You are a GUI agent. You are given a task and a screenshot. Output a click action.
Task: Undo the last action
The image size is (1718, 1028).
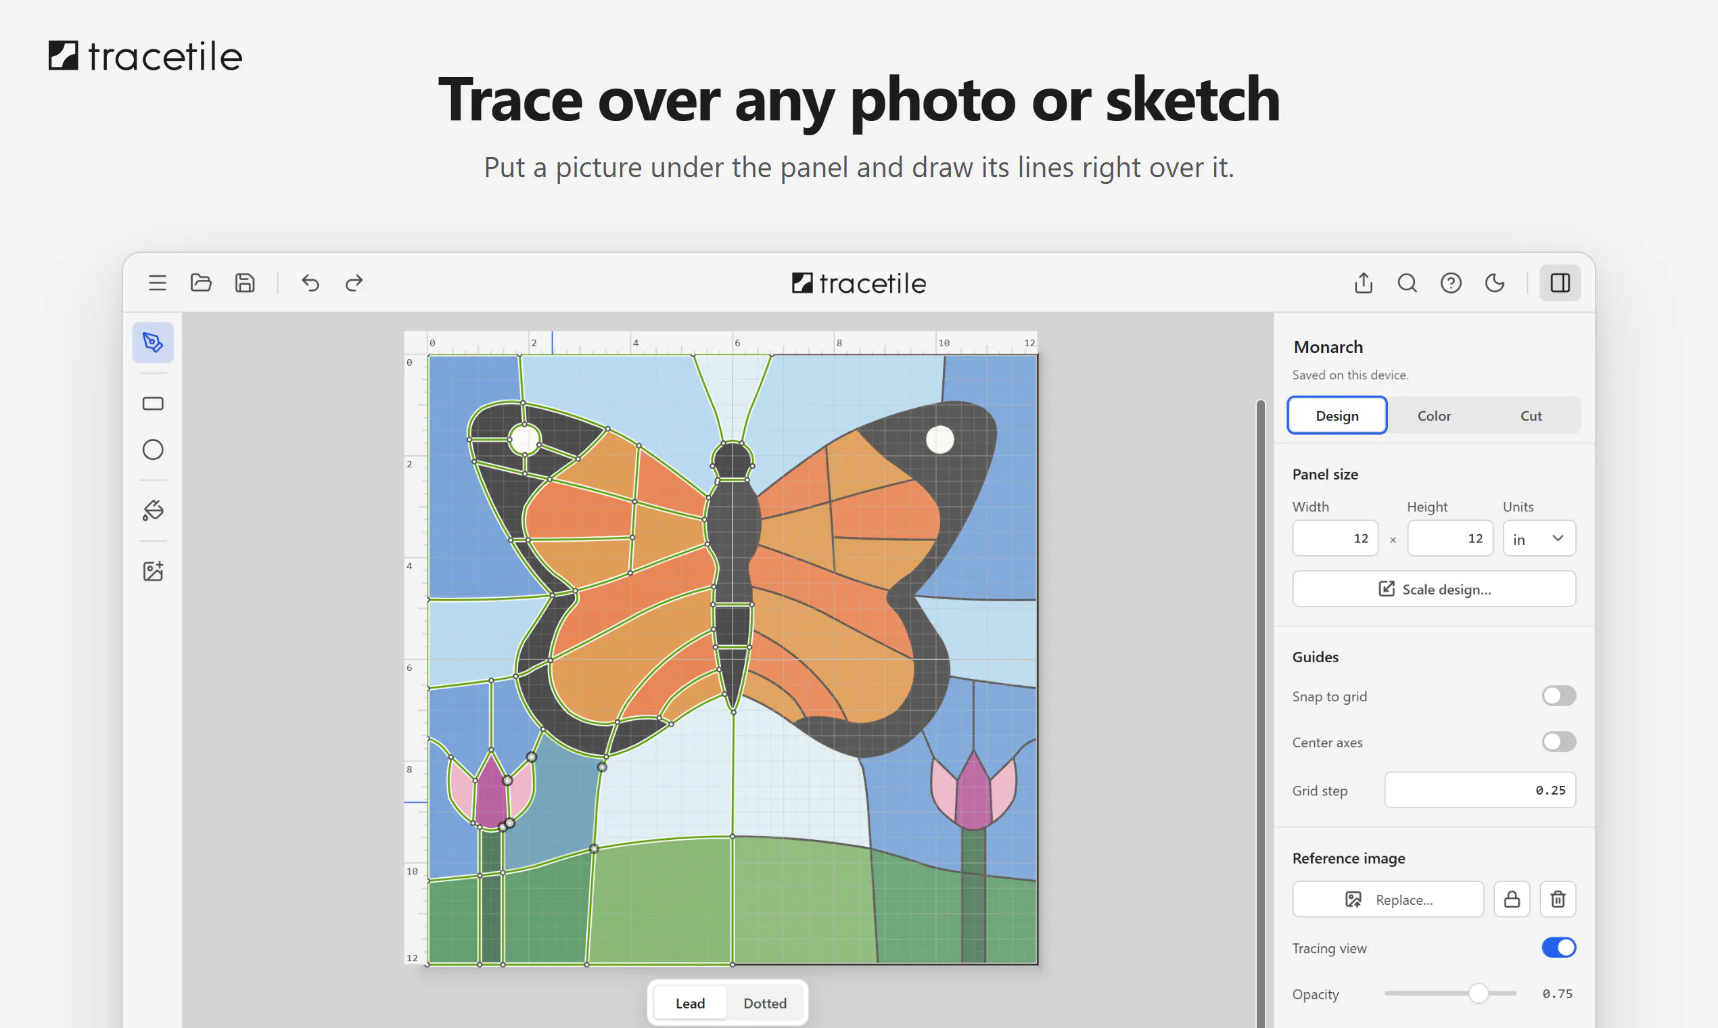pos(310,283)
